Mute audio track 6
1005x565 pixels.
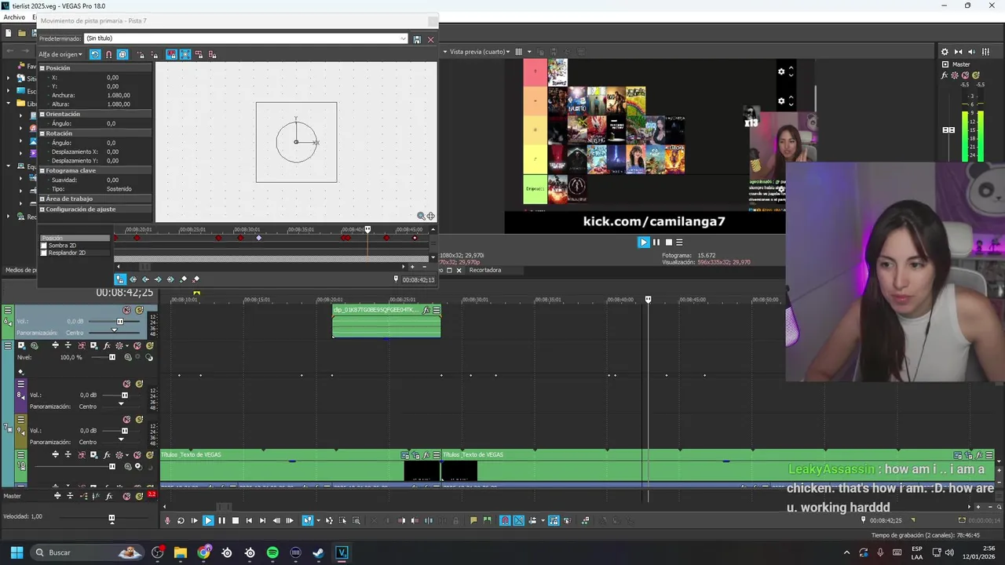(x=126, y=310)
